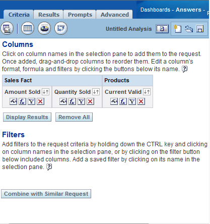Click the Remove All button
The height and width of the screenshot is (224, 210).
(74, 117)
